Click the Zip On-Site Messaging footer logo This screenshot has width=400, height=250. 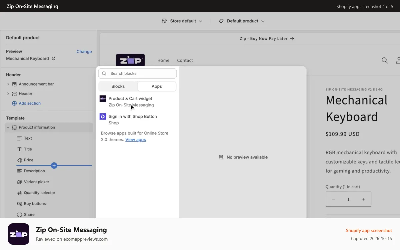click(19, 234)
